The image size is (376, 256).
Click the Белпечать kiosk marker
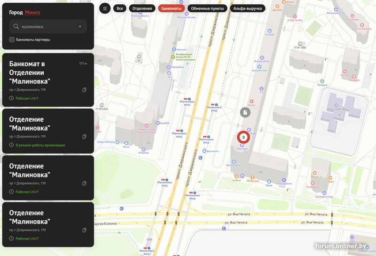204,151
